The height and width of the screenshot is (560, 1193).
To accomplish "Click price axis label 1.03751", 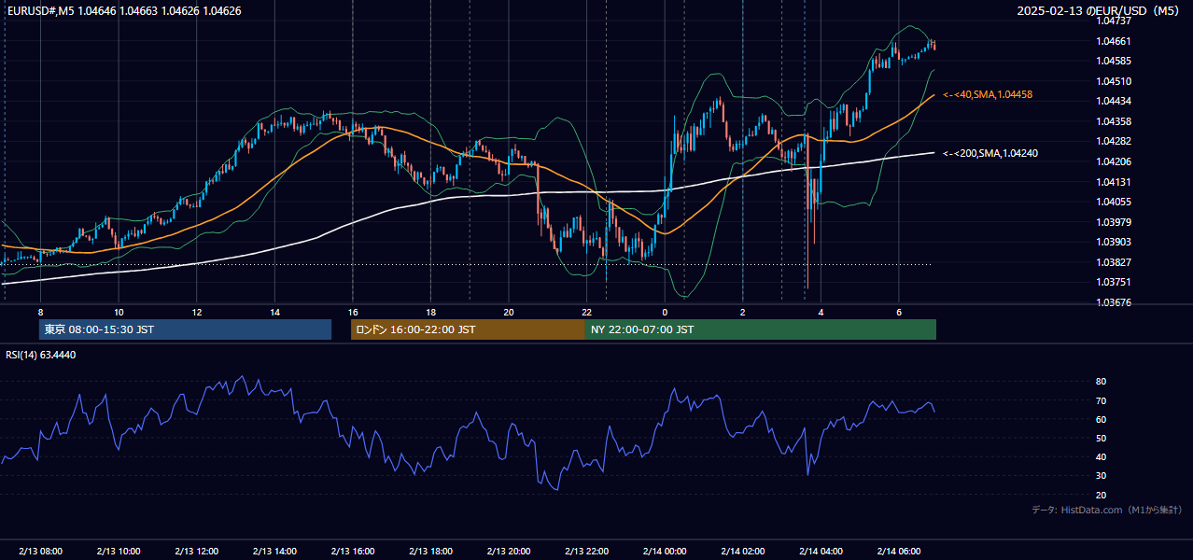I will click(x=1113, y=282).
